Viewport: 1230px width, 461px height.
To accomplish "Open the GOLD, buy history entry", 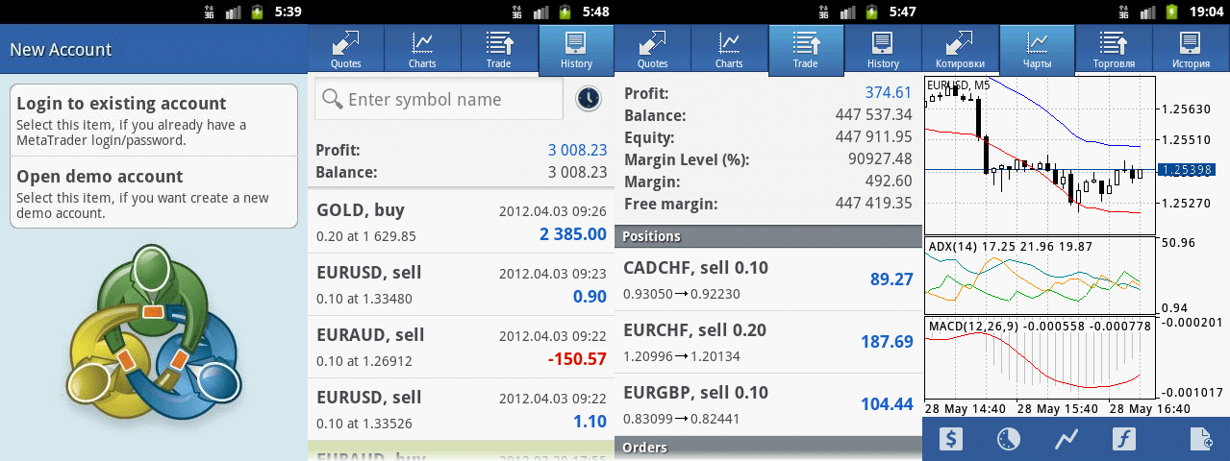I will tap(461, 221).
